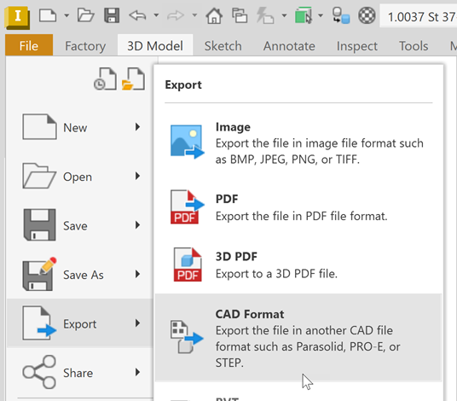Click the green Select filter icon
Viewport: 457px width, 401px height.
click(304, 15)
